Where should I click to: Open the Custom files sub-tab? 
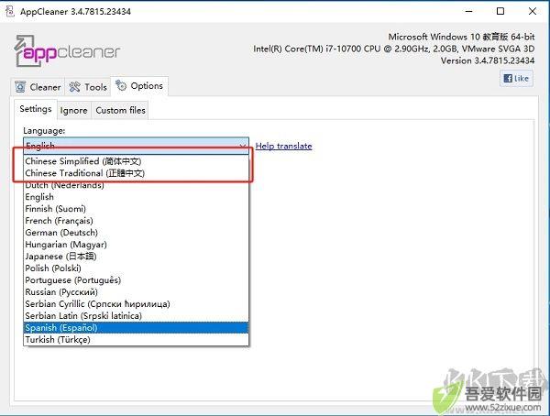(x=120, y=111)
